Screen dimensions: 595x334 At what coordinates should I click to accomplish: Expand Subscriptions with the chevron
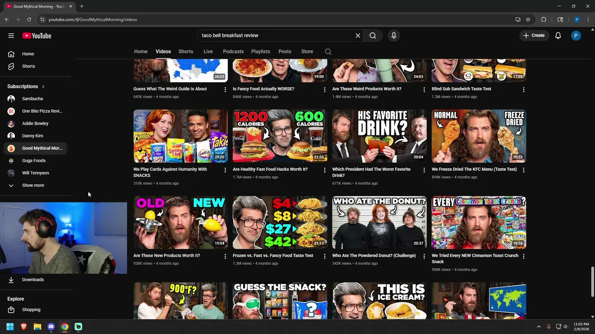click(43, 86)
